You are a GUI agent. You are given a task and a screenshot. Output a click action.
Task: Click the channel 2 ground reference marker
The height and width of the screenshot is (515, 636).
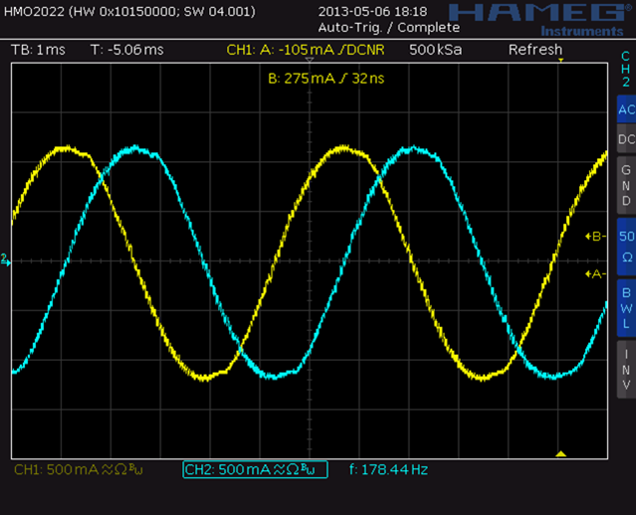[x=6, y=259]
